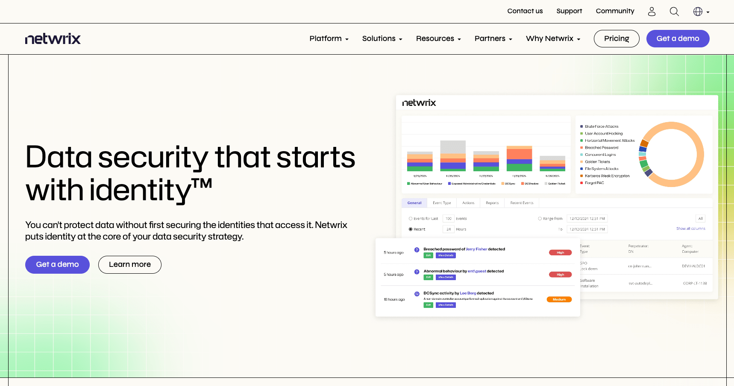Click Brute Force Attacks legend swatch
734x386 pixels.
(581, 126)
